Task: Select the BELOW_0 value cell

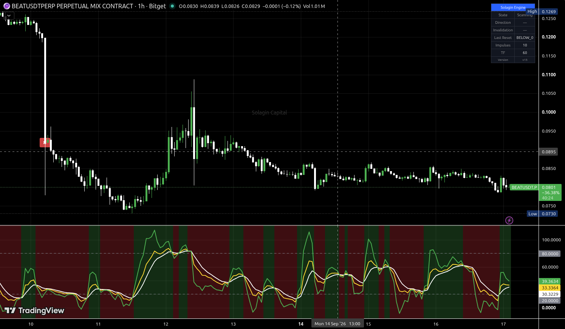Action: pyautogui.click(x=525, y=37)
